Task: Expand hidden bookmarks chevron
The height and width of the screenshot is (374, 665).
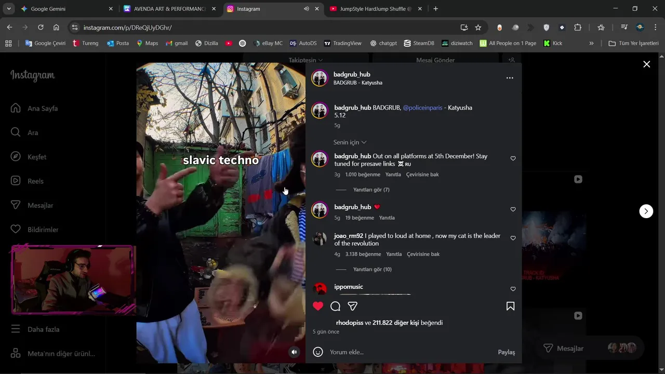Action: tap(591, 43)
